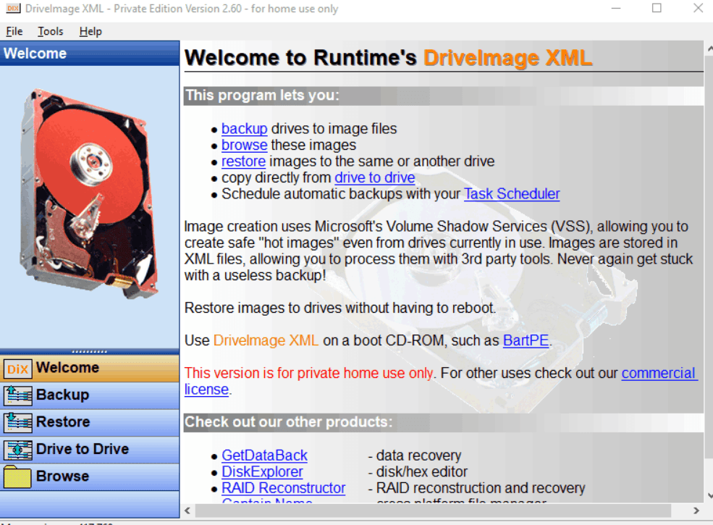Click the 'This program lets you:' heading
The height and width of the screenshot is (525, 713).
(x=262, y=96)
